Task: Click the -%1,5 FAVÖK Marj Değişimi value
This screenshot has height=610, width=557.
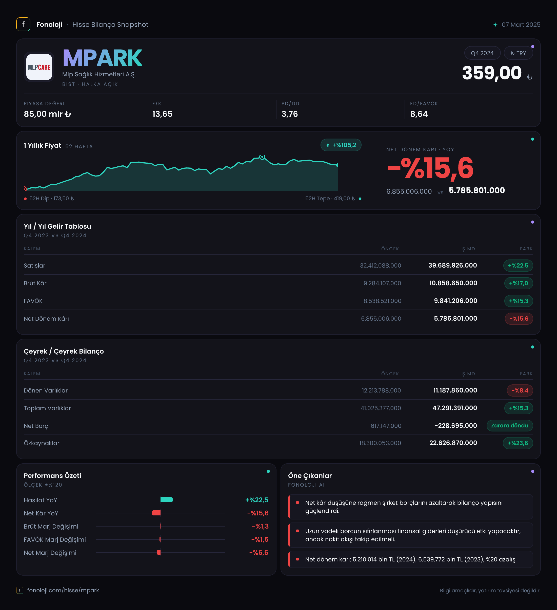Action: (260, 539)
